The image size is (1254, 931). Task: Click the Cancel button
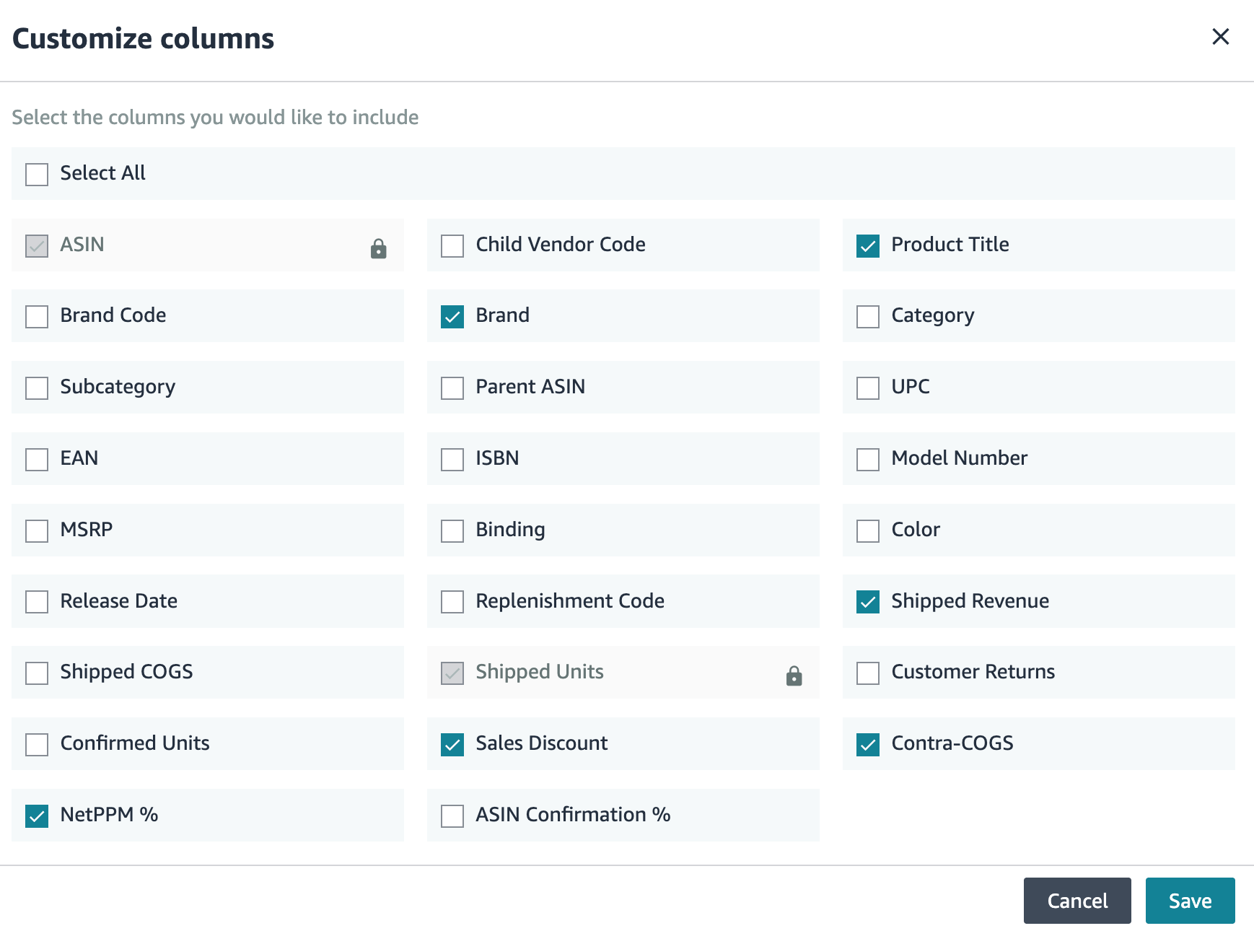1077,900
